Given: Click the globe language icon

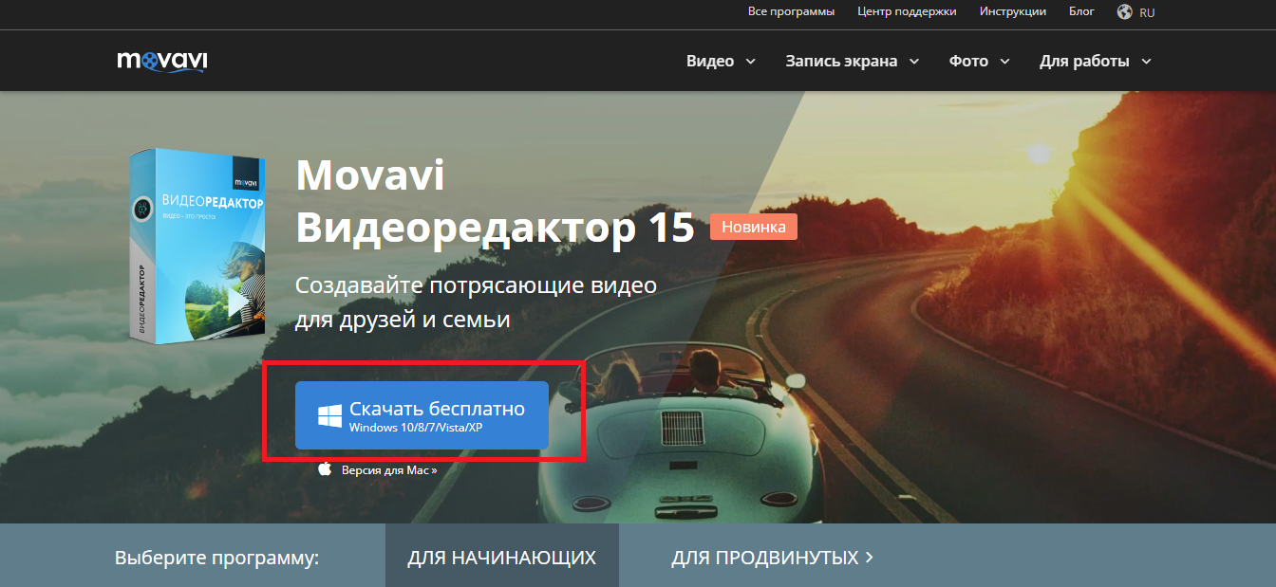Looking at the screenshot, I should pyautogui.click(x=1125, y=12).
